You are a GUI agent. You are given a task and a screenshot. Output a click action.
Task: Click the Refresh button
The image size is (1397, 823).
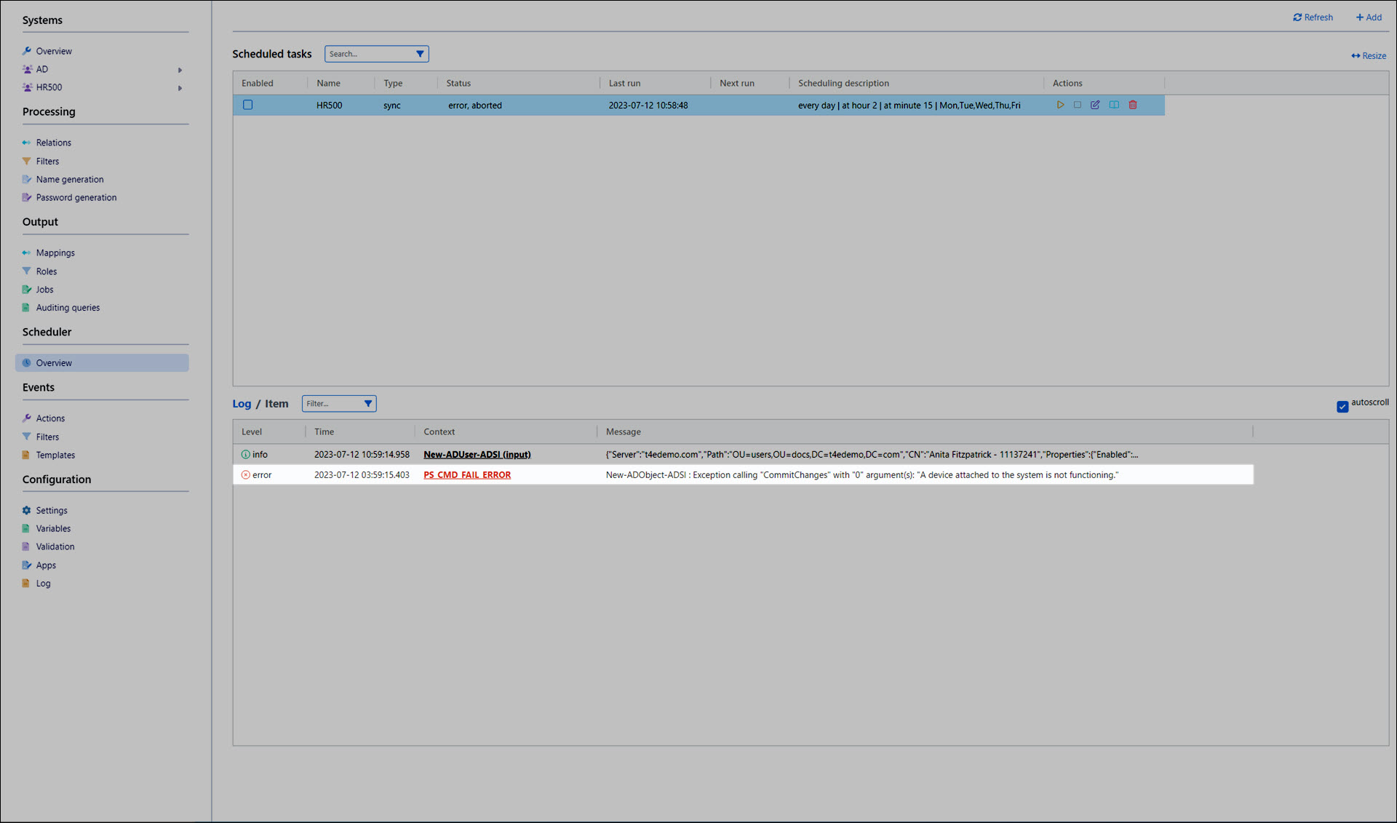click(x=1313, y=17)
